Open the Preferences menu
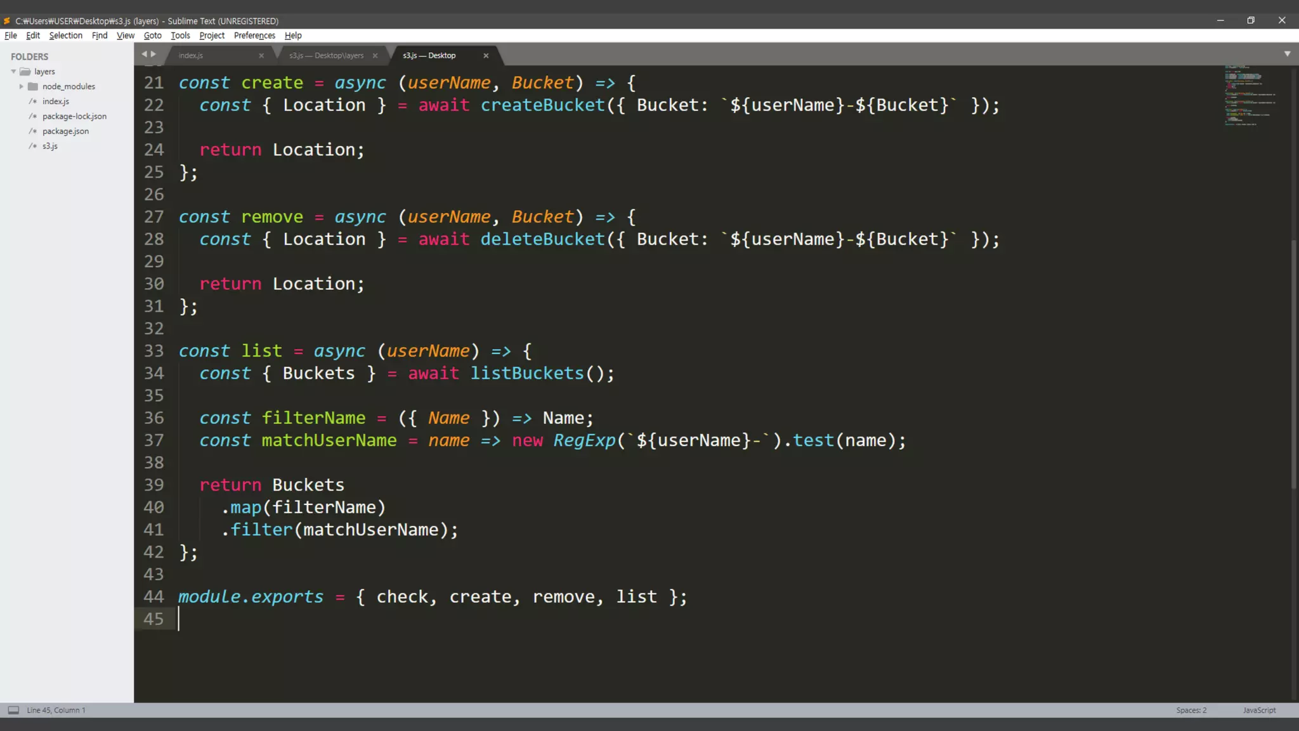The height and width of the screenshot is (731, 1299). click(x=254, y=36)
